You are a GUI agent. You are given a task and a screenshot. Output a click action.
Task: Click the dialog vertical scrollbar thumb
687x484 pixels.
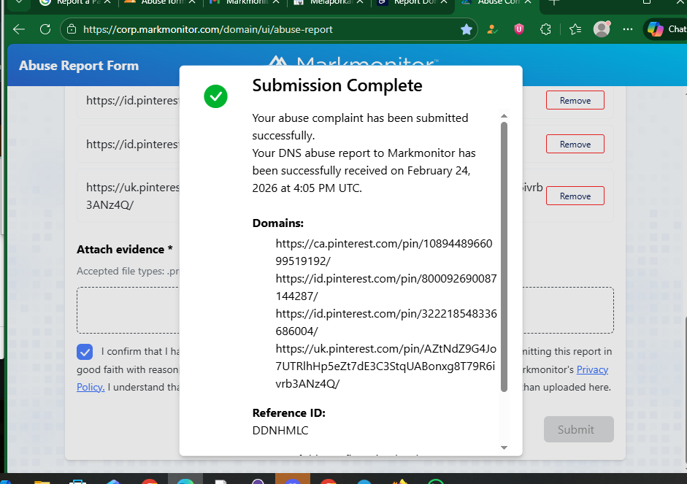point(504,257)
